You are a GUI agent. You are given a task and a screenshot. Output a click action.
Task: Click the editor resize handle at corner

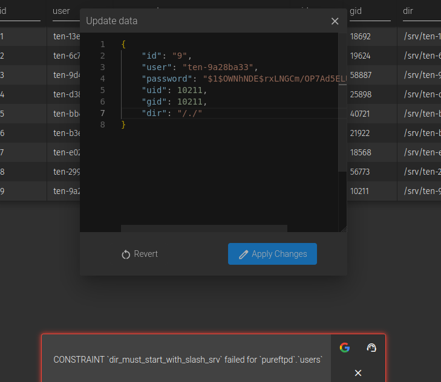343,228
